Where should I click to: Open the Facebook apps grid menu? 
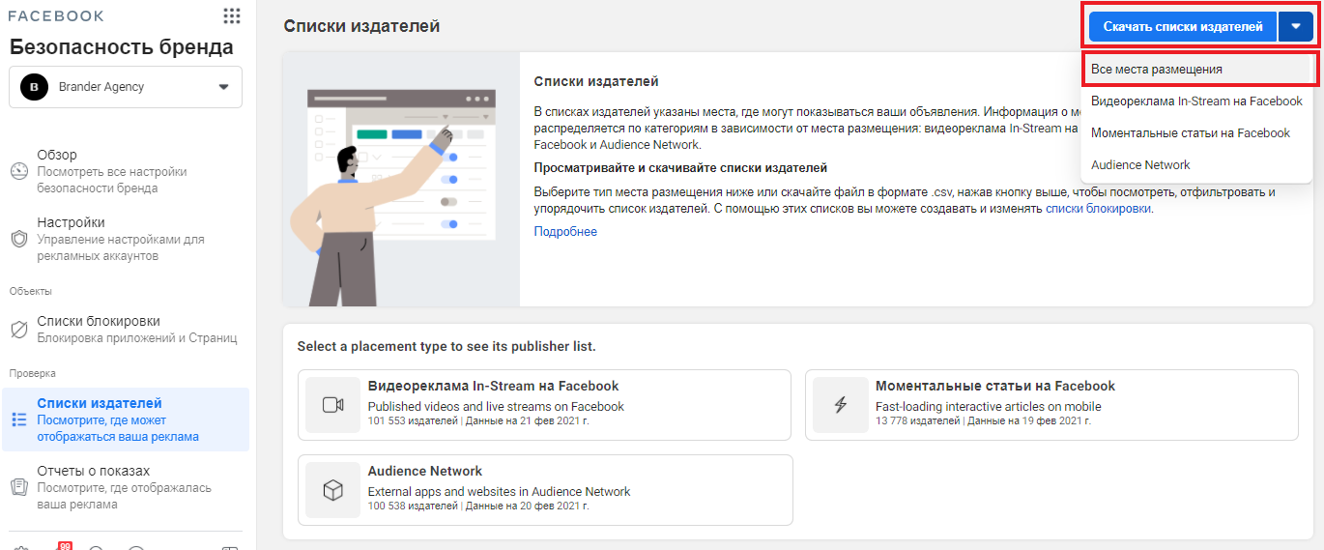(231, 16)
